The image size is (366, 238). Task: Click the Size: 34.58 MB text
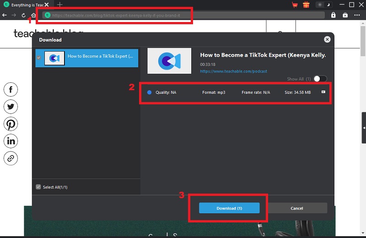point(298,92)
